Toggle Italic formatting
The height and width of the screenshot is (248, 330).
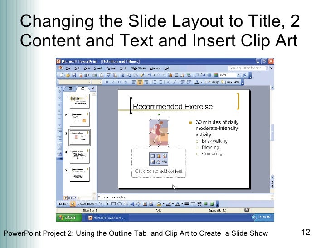tap(113, 82)
